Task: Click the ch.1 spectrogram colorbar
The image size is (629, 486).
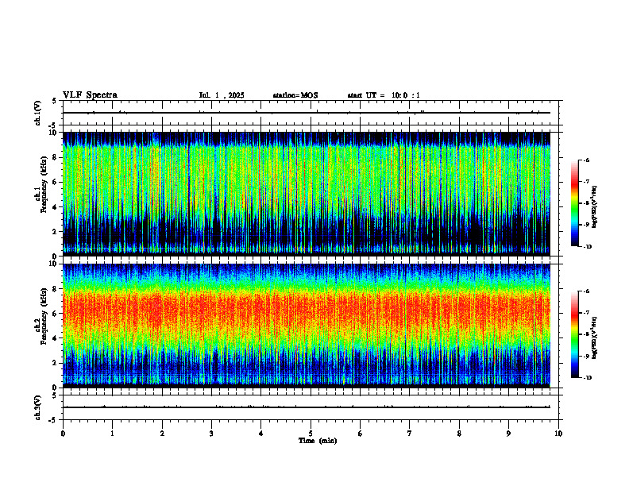Action: pyautogui.click(x=574, y=203)
